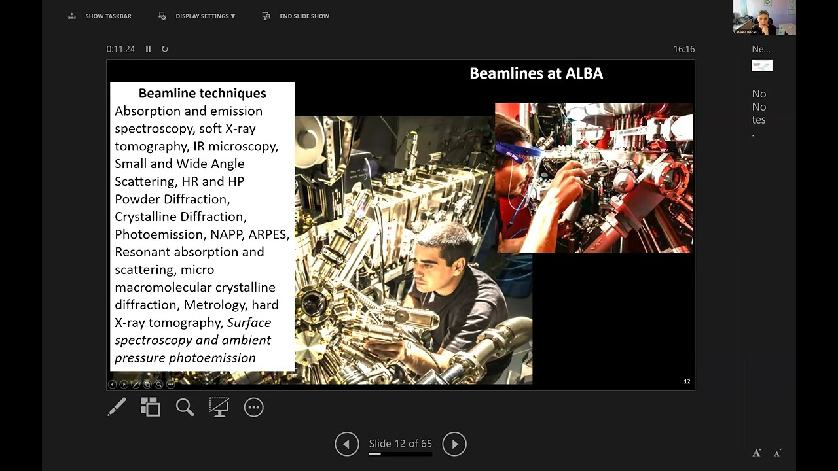
Task: Toggle black or unblack slide show
Action: (x=219, y=408)
